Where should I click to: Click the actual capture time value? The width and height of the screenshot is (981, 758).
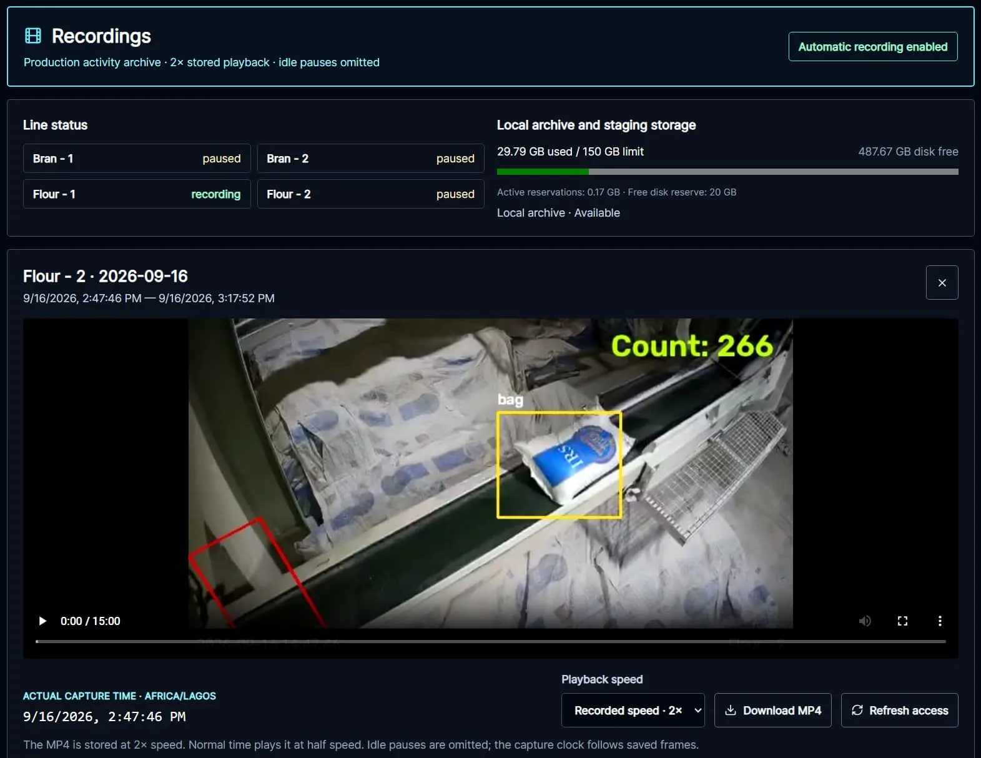coord(104,717)
